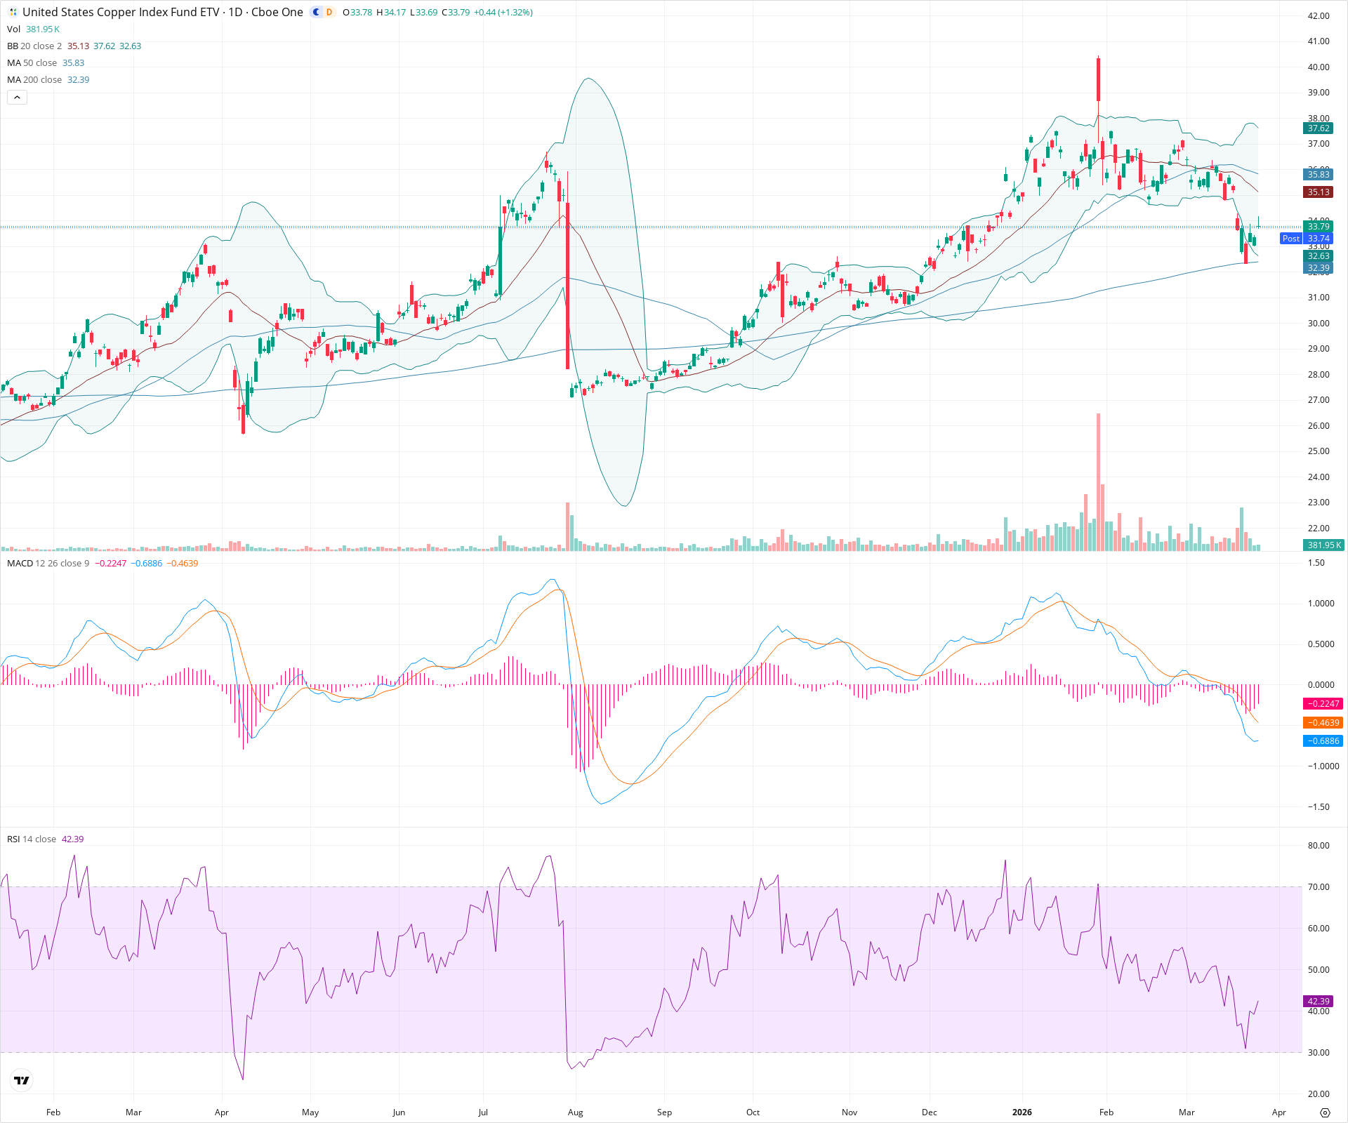
Task: Click the blue crescent market session icon
Action: pyautogui.click(x=316, y=12)
